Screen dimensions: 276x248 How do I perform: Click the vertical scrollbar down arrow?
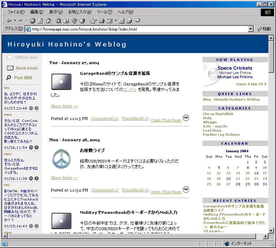point(271,230)
